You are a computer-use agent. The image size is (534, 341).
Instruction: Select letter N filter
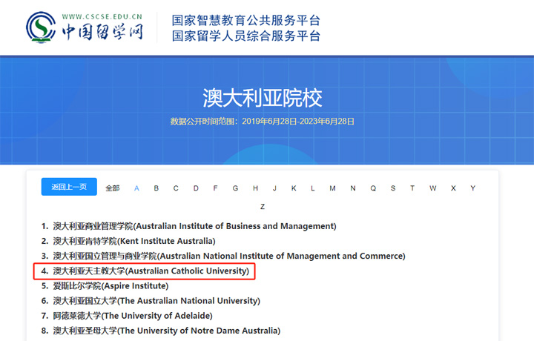point(353,188)
